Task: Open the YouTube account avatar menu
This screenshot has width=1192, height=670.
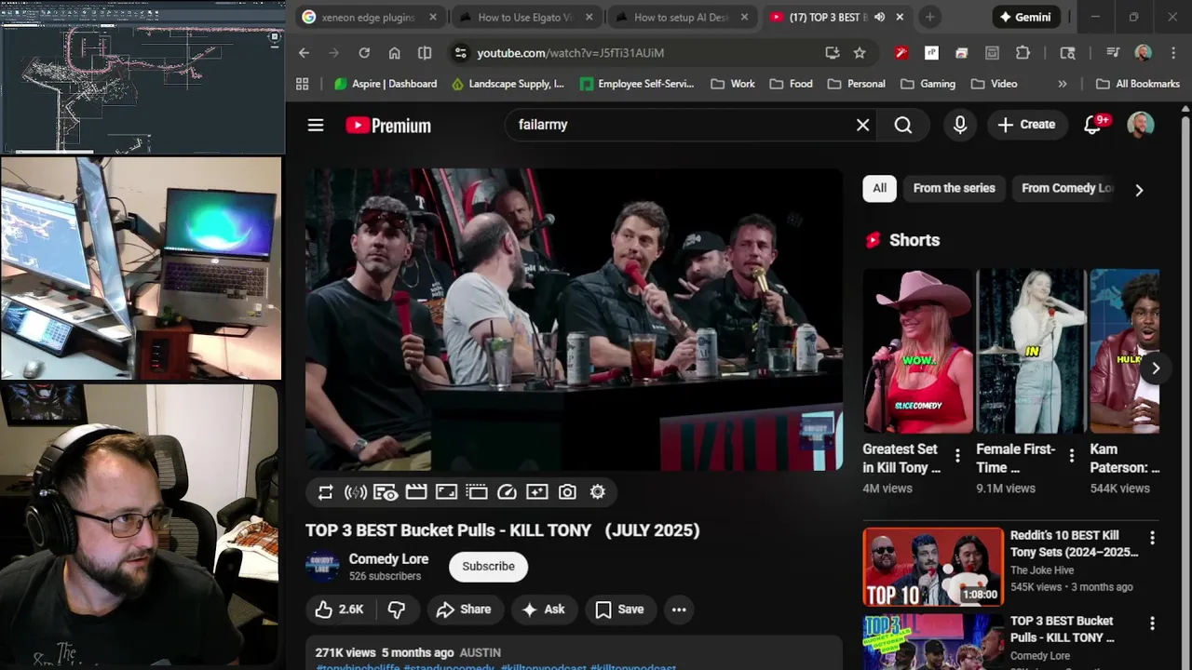Action: (x=1140, y=125)
